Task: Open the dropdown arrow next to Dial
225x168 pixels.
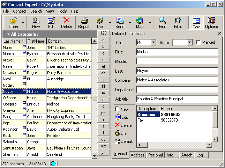Action: [x=110, y=23]
